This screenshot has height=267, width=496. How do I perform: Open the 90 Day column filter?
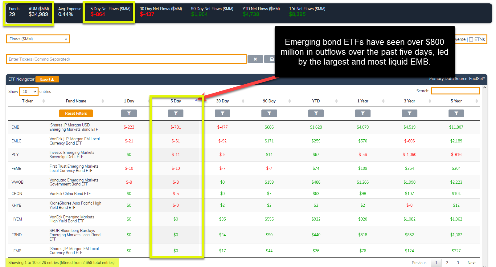(x=269, y=114)
